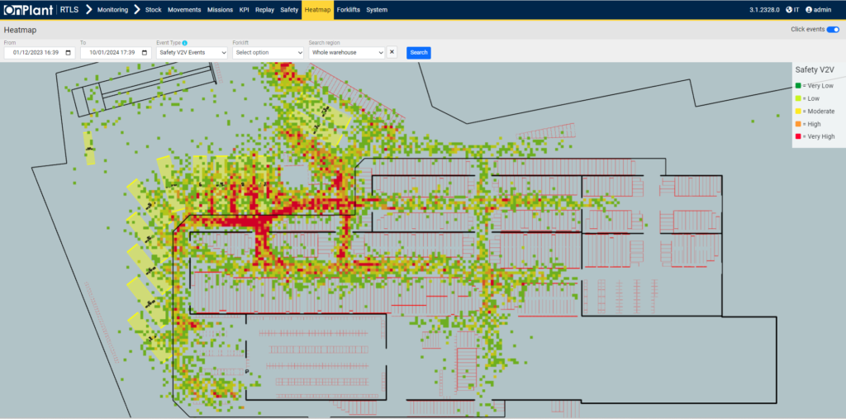
Task: Open calendar picker in To date field
Action: pos(145,53)
